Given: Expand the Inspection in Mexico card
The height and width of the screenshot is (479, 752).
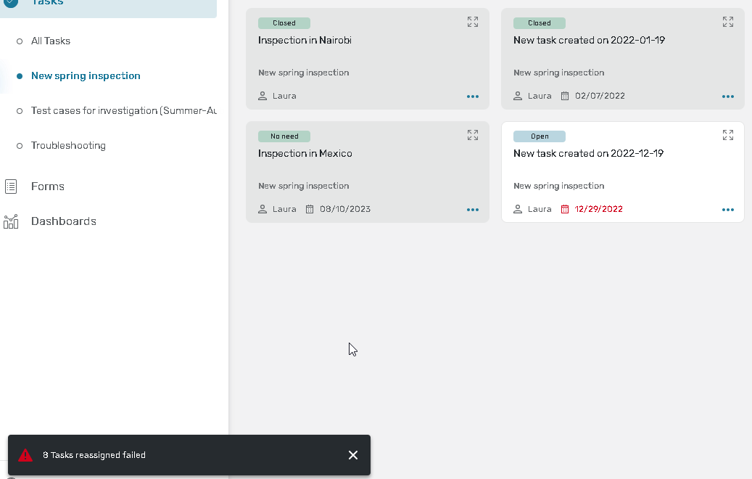Looking at the screenshot, I should 473,136.
